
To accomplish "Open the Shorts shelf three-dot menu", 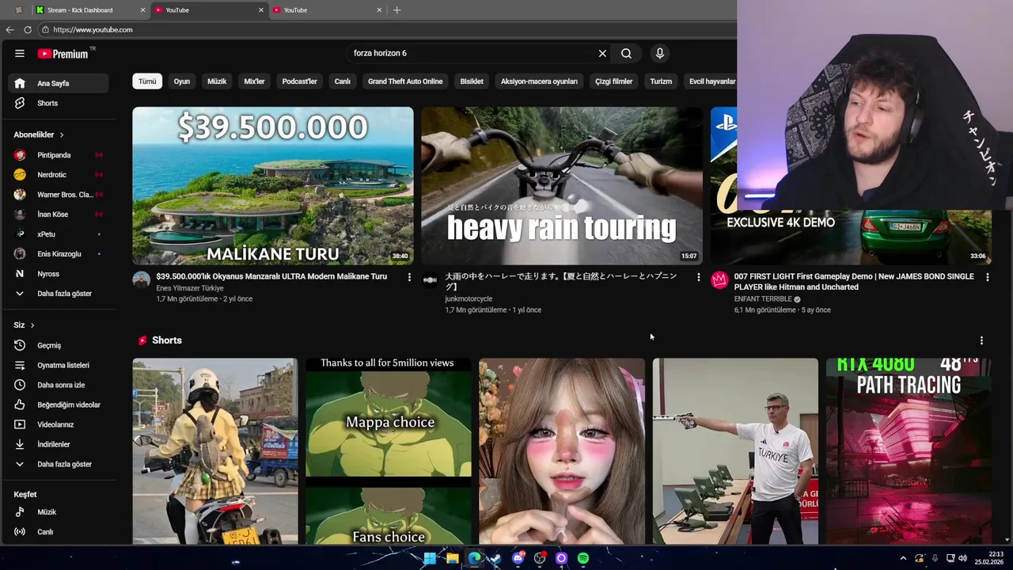I will 981,340.
